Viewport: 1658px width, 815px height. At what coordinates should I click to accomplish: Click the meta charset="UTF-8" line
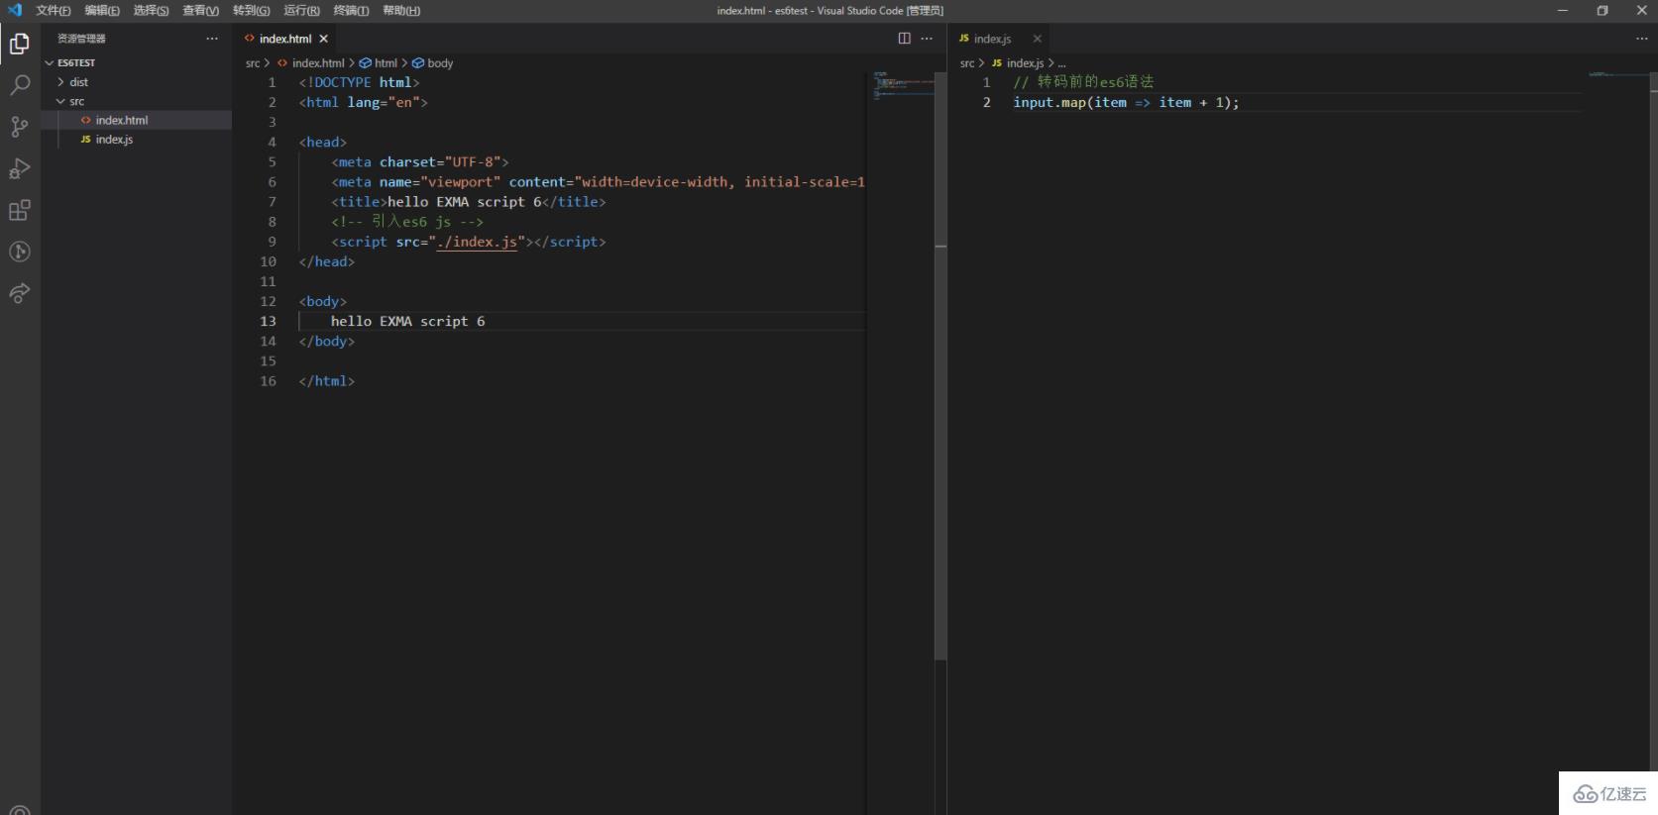[x=419, y=162]
